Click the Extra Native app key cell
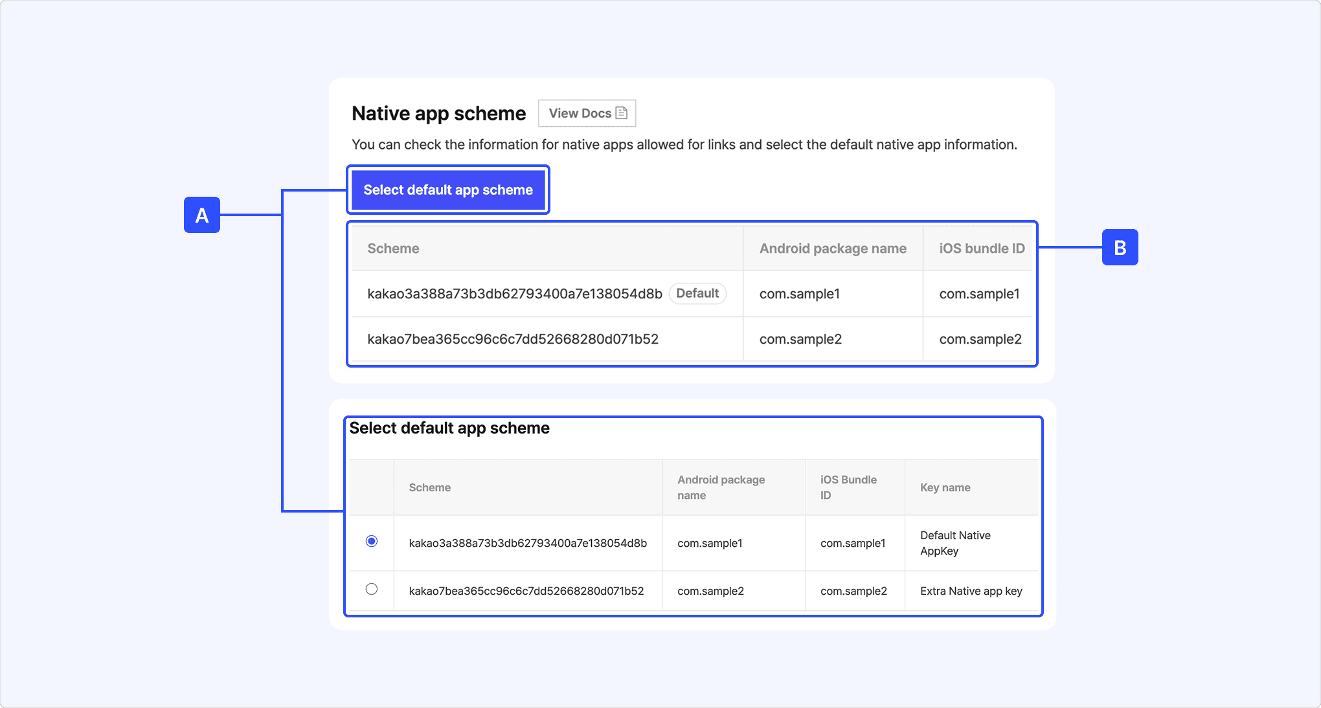1321x708 pixels. 971,591
